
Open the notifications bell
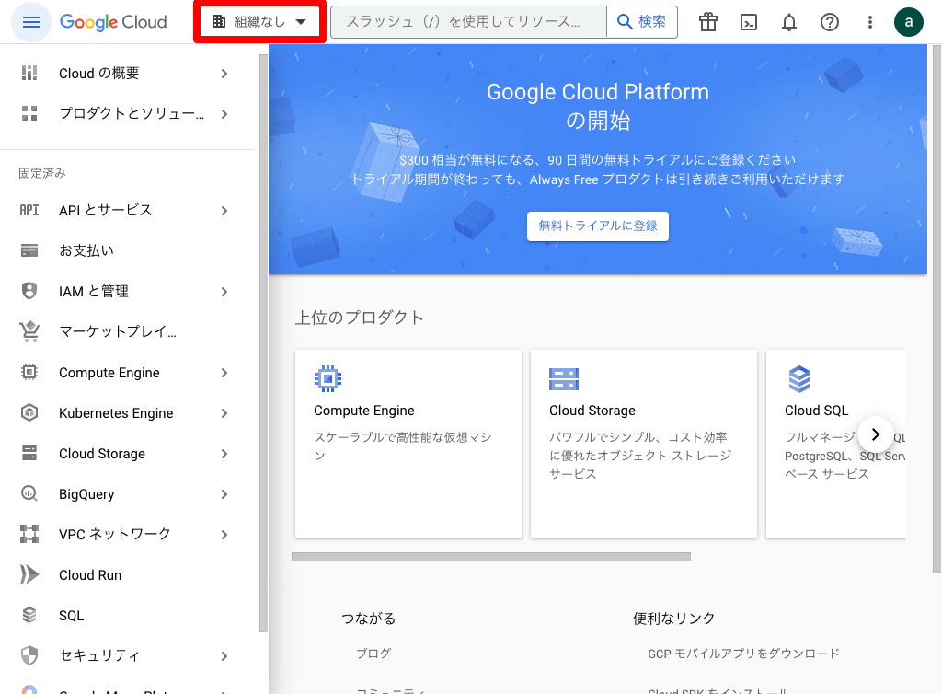point(788,21)
